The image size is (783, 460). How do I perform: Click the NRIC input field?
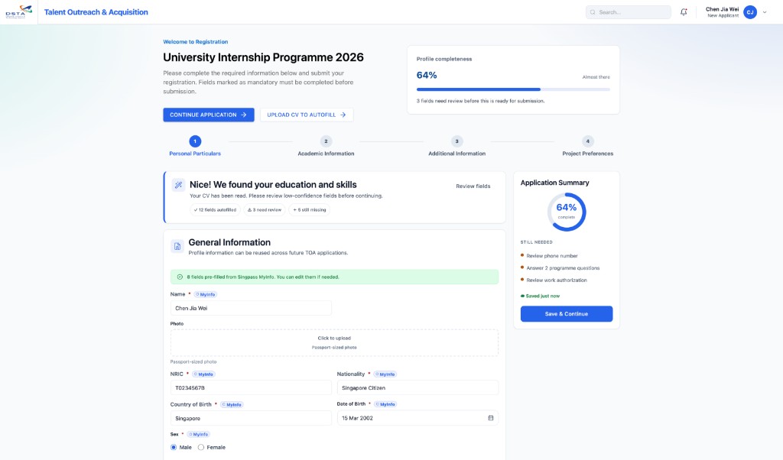(x=251, y=387)
